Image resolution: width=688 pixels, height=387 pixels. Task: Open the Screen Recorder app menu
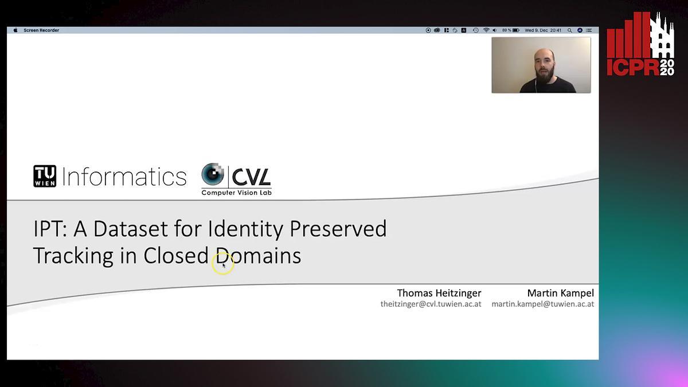41,30
